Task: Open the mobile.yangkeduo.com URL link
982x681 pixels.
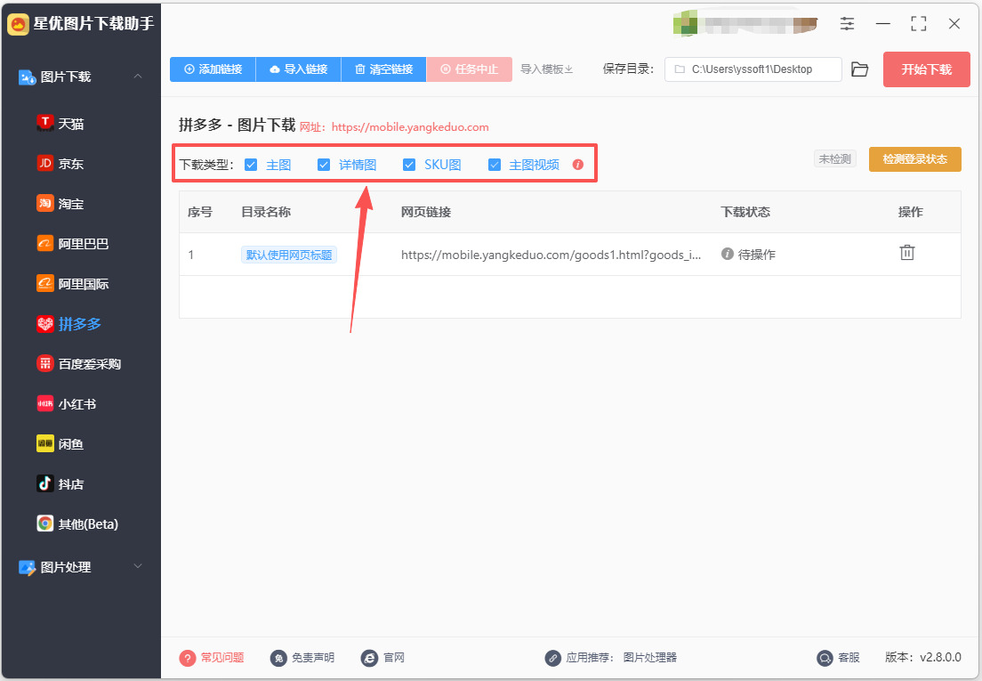Action: point(410,127)
